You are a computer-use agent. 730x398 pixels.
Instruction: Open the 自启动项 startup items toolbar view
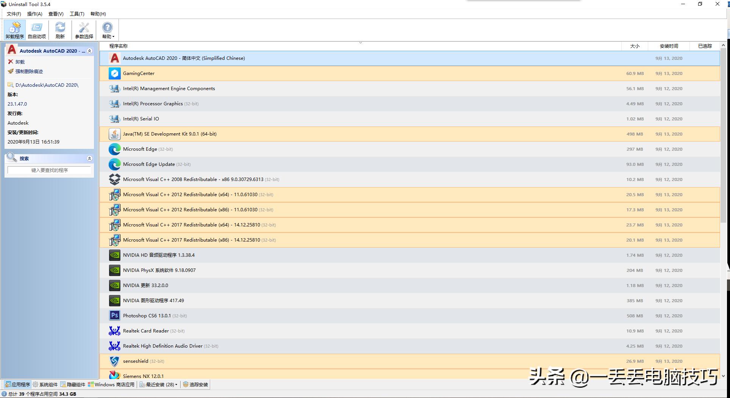[x=37, y=30]
